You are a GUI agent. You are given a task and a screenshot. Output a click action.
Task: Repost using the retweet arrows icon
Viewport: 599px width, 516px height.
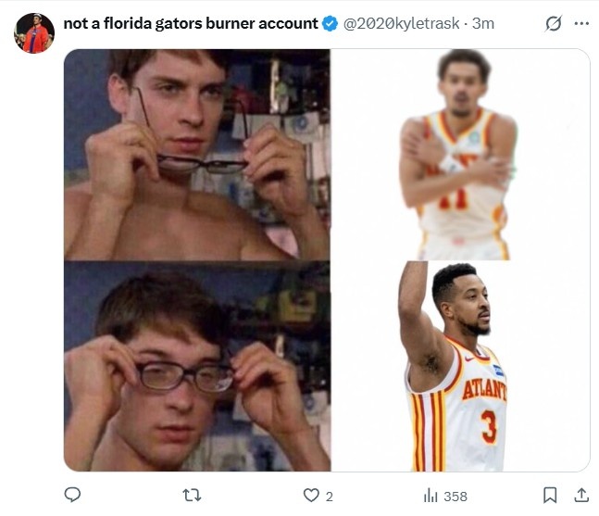191,496
